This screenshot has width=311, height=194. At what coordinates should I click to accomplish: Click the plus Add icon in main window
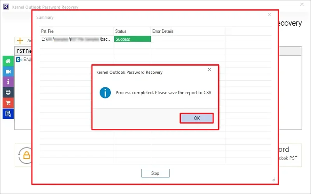tap(20, 41)
